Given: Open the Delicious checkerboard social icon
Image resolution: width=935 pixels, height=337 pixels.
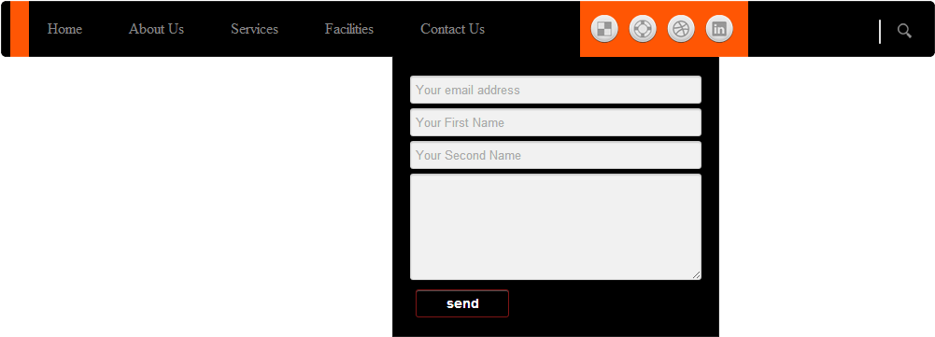Looking at the screenshot, I should [604, 29].
